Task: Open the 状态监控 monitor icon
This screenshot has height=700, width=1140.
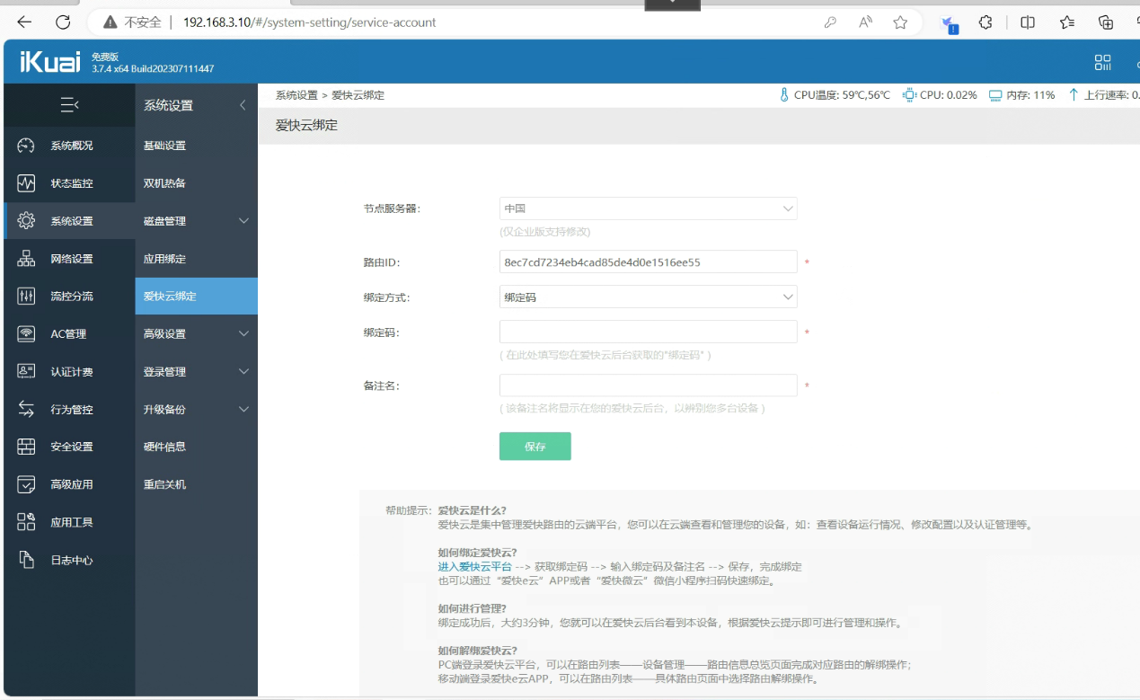Action: (26, 183)
